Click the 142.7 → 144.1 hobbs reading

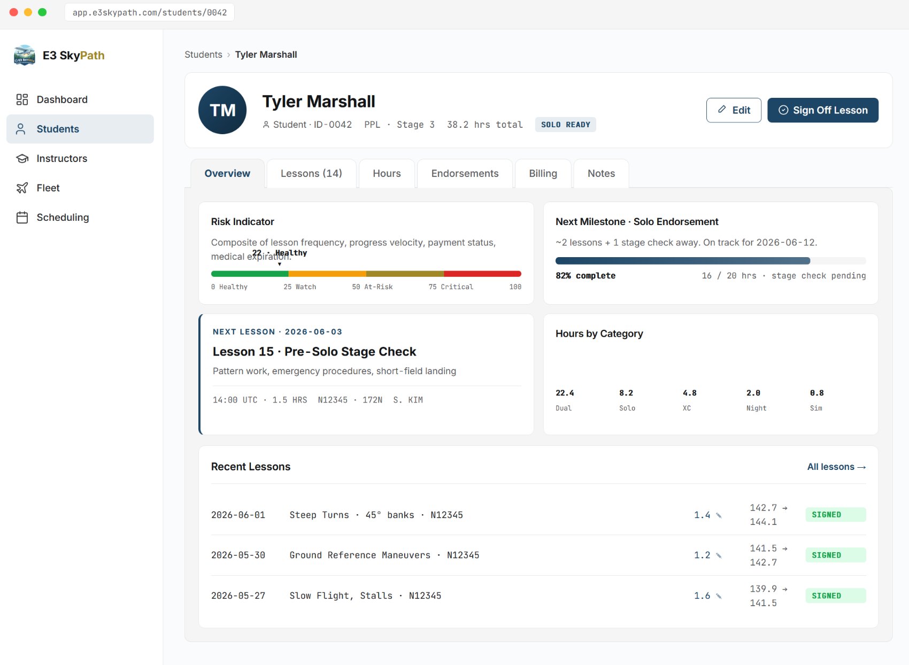[x=768, y=515]
